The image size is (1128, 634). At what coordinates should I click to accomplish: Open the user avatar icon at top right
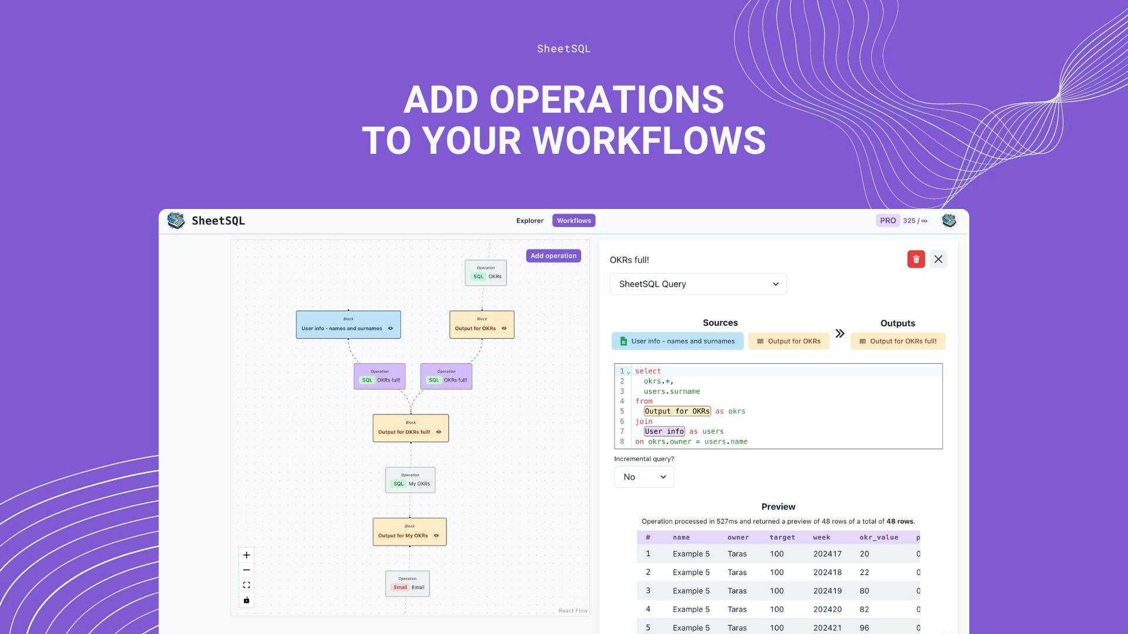point(949,221)
